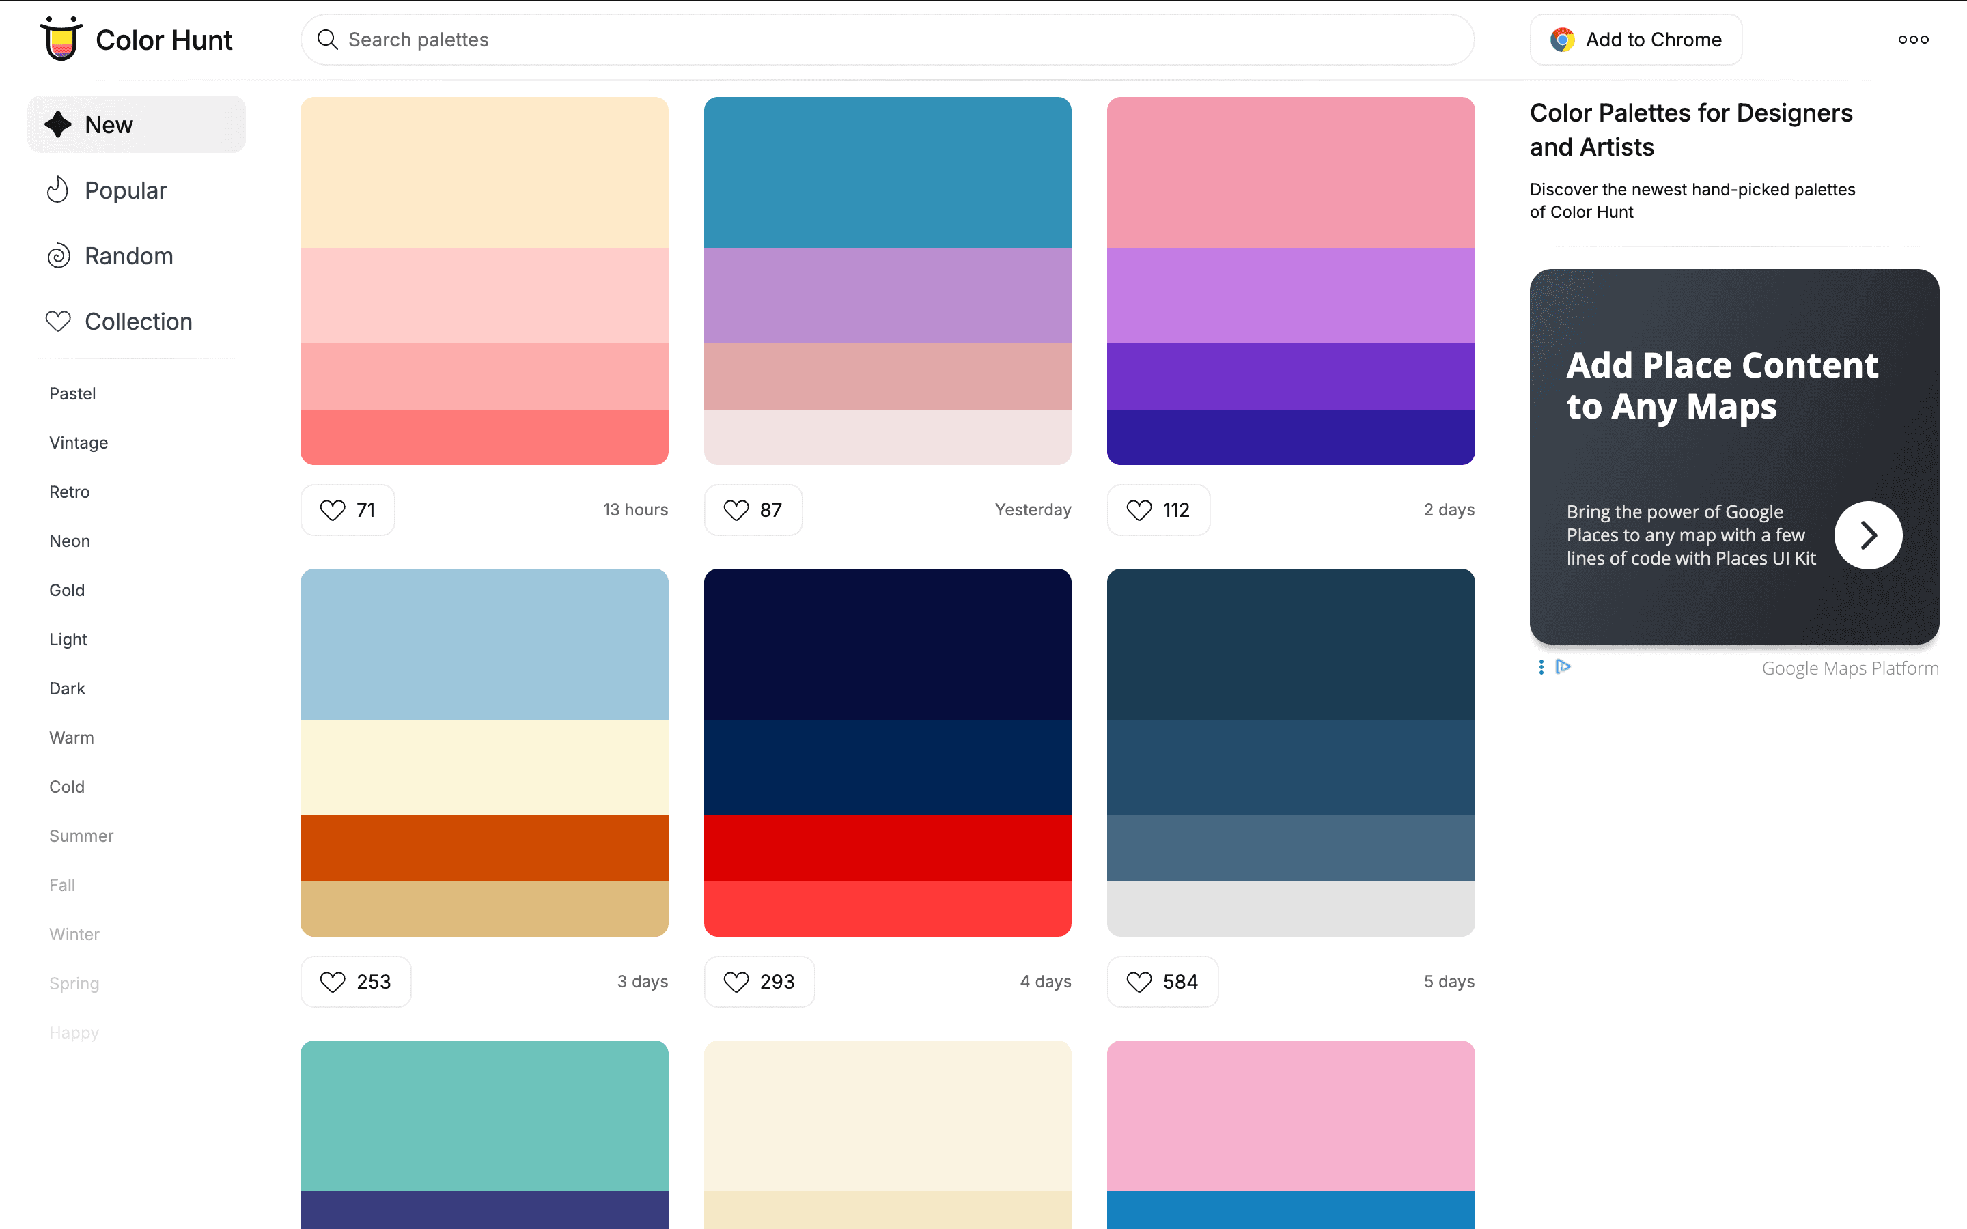Click the burnt orange swatch in 253-likes palette
The width and height of the screenshot is (1967, 1229).
pyautogui.click(x=484, y=848)
